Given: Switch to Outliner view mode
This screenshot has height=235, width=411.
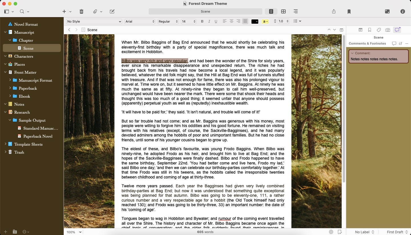Looking at the screenshot, I should click(x=296, y=11).
